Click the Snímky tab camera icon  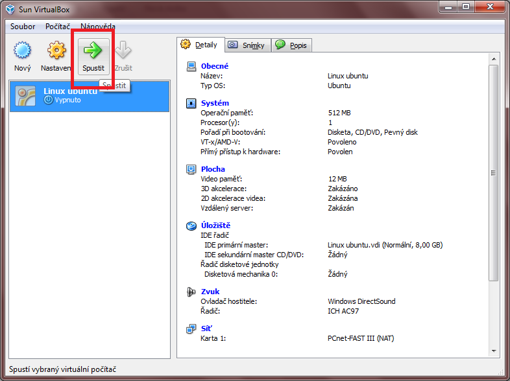point(233,45)
